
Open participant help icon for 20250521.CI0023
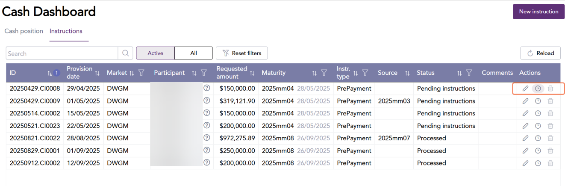207,125
